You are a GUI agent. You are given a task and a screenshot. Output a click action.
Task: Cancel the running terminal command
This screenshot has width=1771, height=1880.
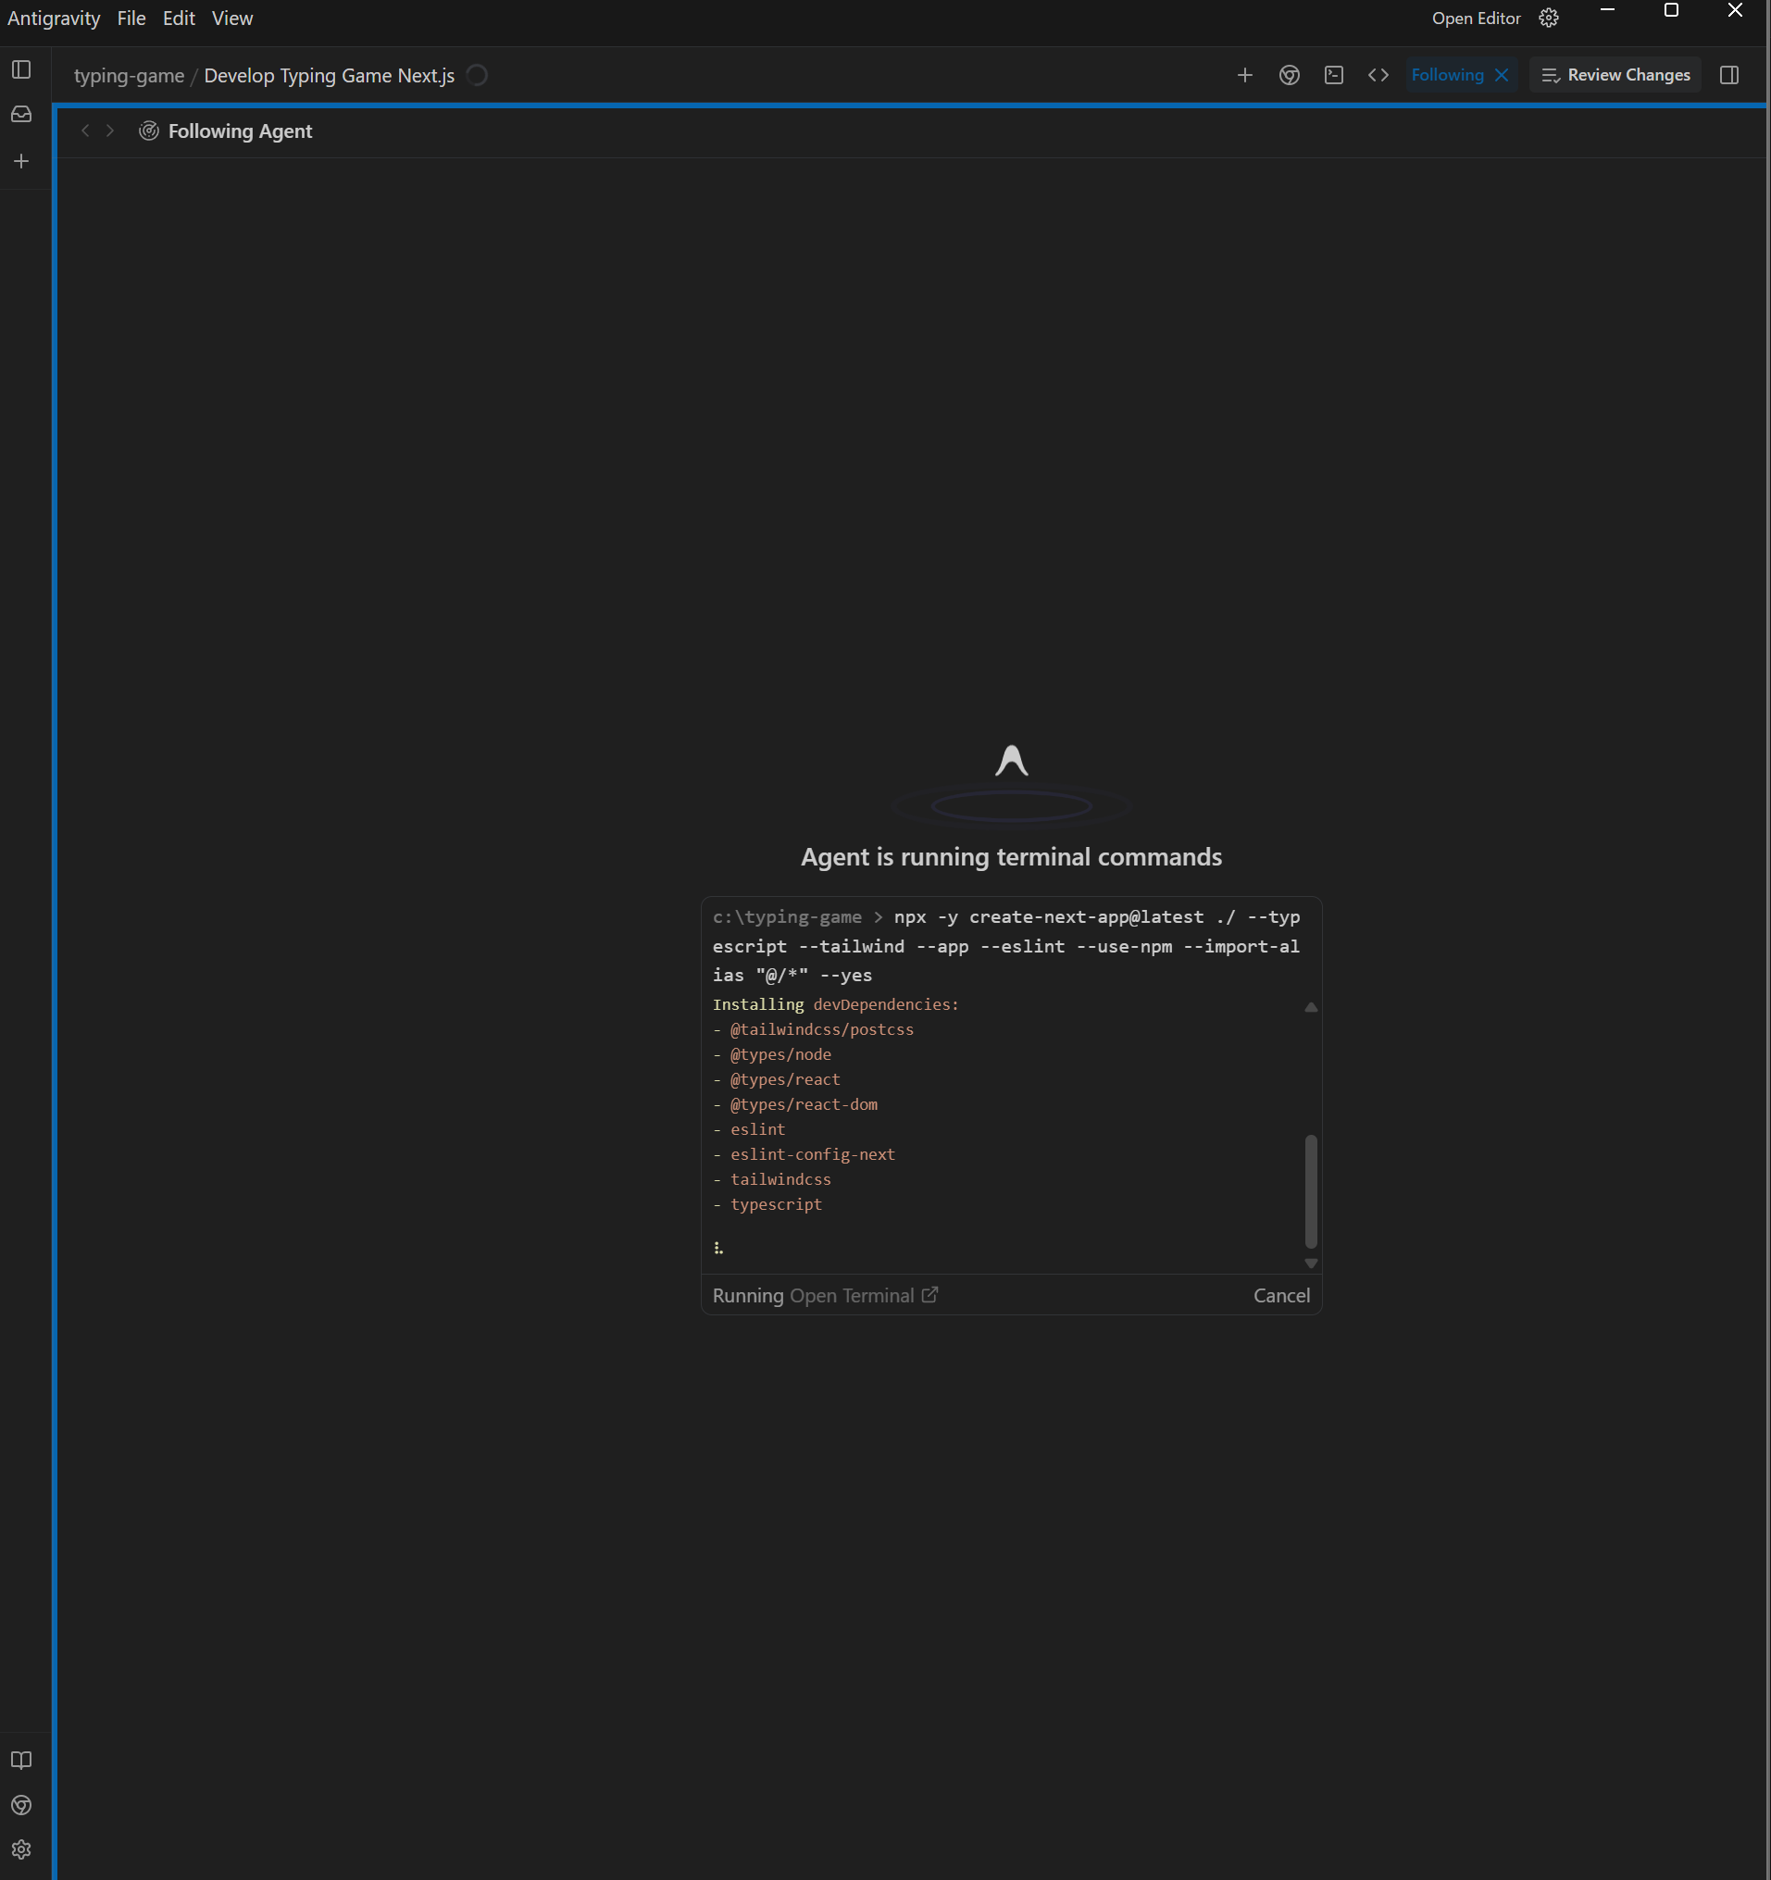pos(1282,1296)
